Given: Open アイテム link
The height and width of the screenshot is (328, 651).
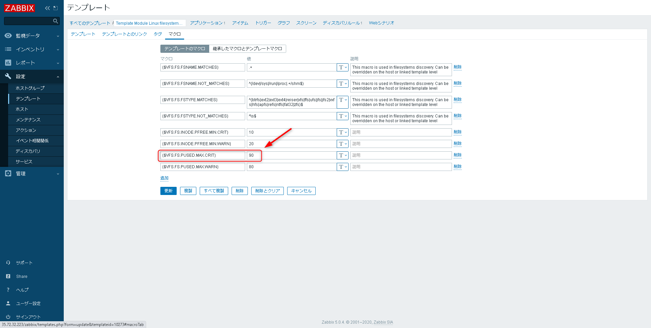Looking at the screenshot, I should point(240,23).
